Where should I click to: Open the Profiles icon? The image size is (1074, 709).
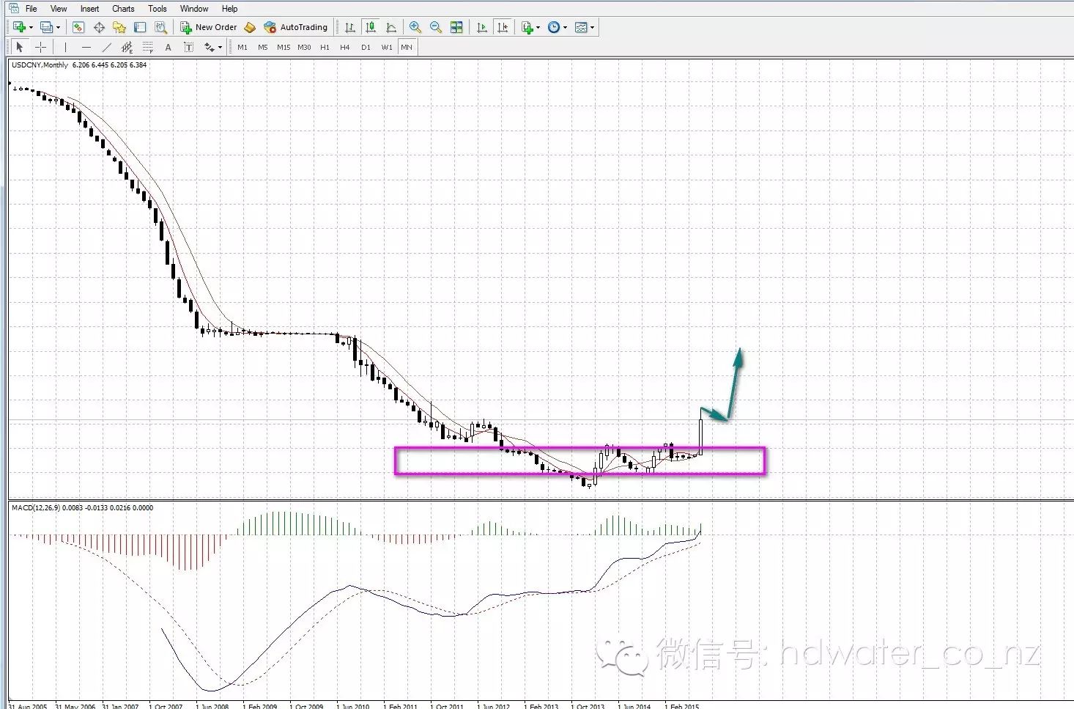[46, 27]
